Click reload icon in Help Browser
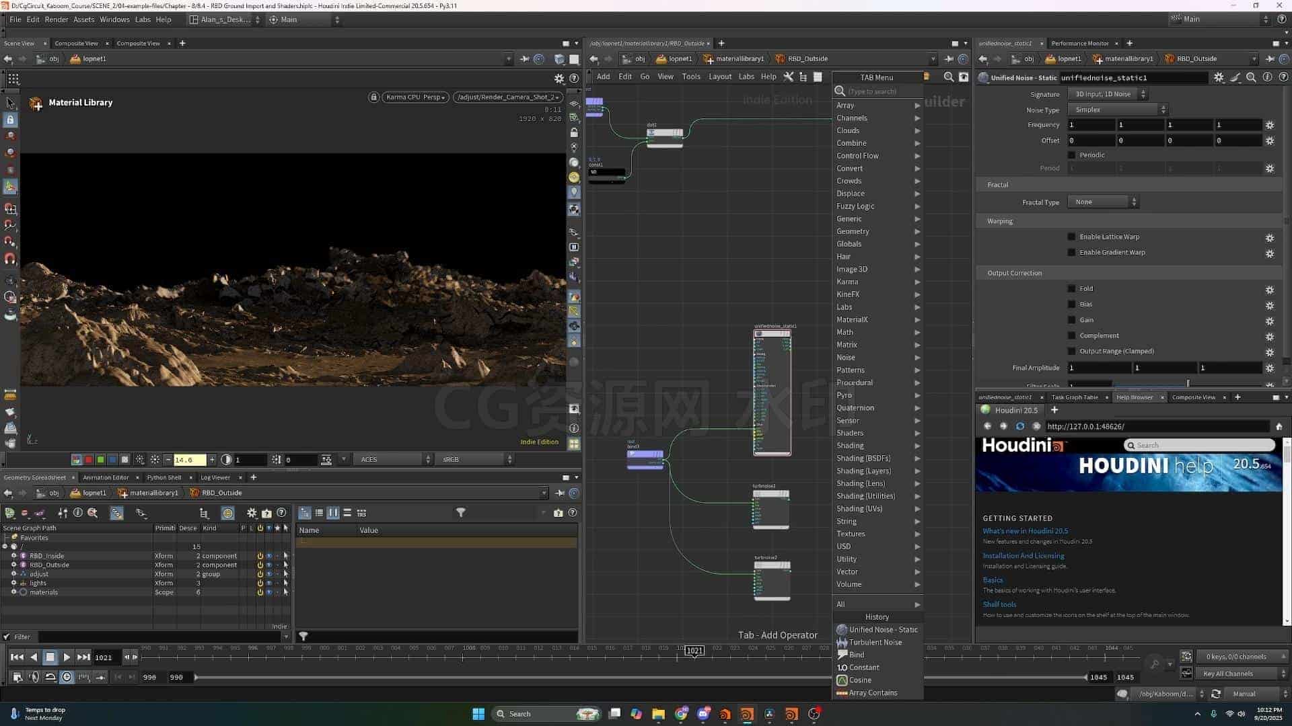This screenshot has width=1292, height=726. (1019, 426)
